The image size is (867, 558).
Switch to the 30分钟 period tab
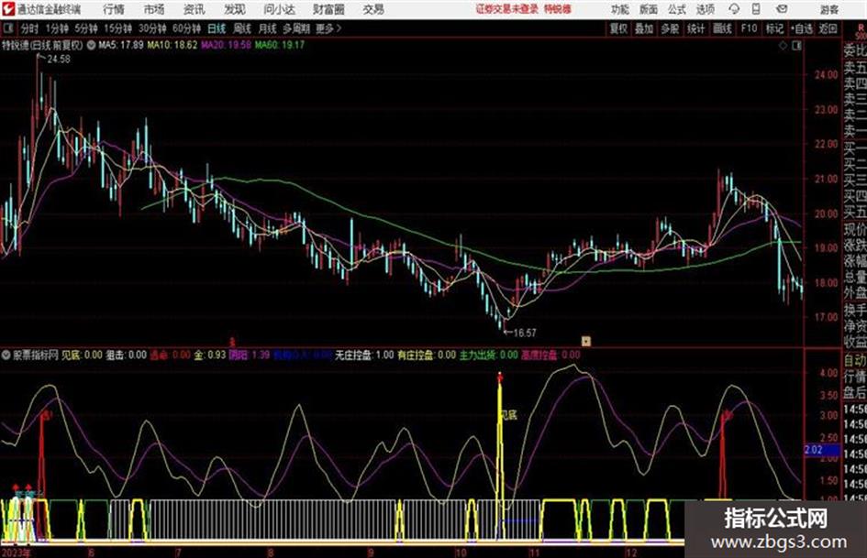(x=152, y=28)
